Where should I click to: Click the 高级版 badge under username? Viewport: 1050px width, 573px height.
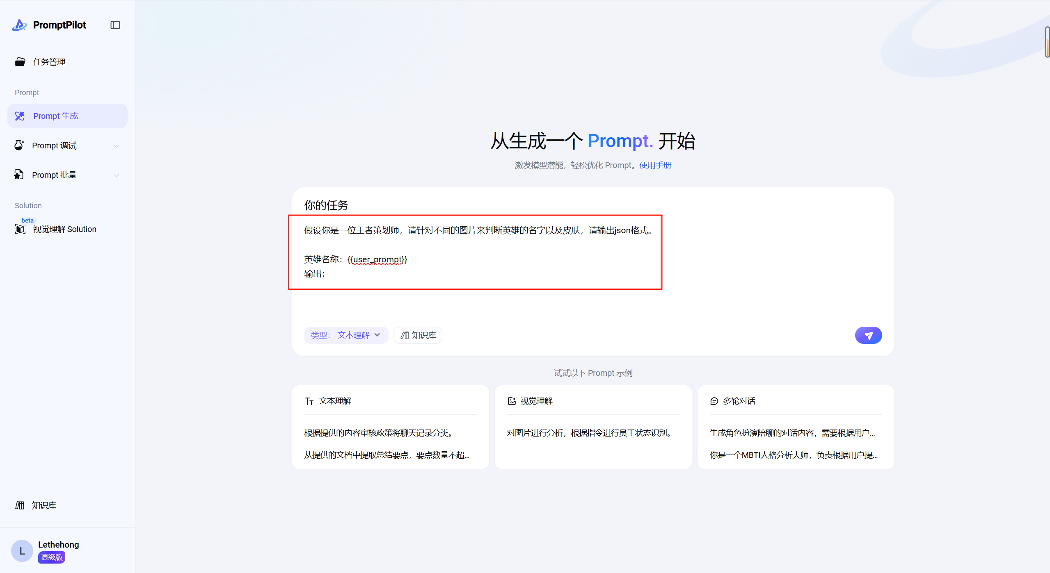(52, 557)
